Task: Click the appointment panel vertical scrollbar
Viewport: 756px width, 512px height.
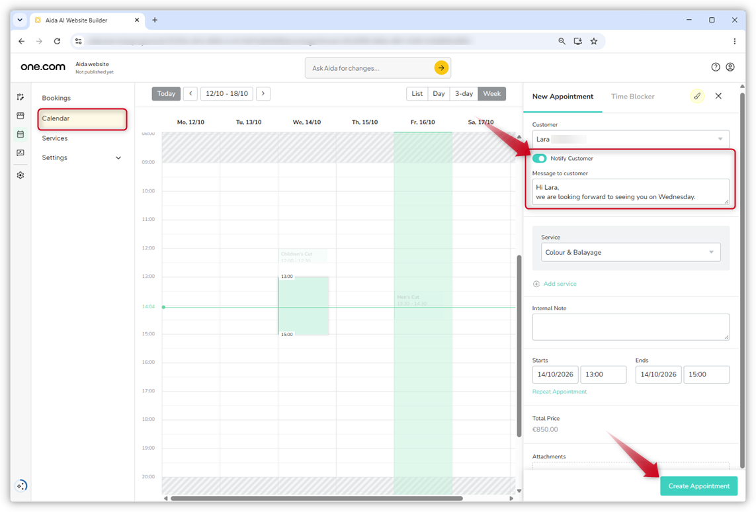Action: 743,280
